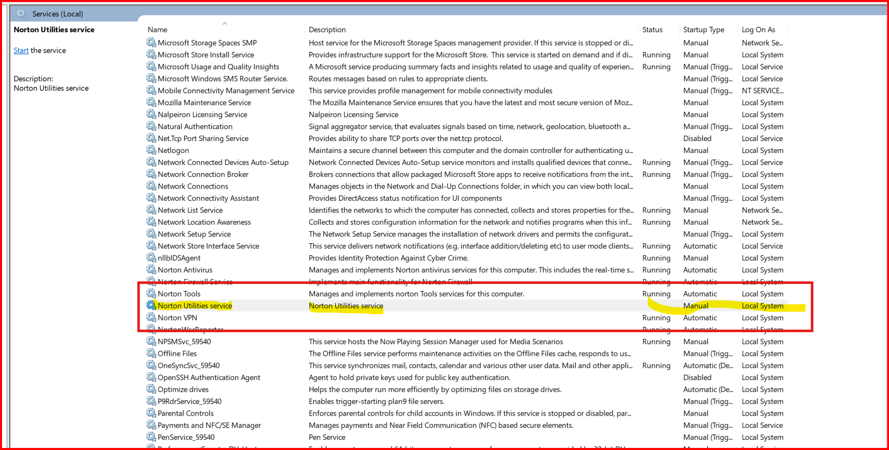The width and height of the screenshot is (889, 450).
Task: Click the gear icon beside Norton Utilities service
Action: click(x=151, y=306)
